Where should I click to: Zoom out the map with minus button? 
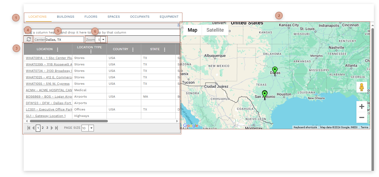[x=362, y=117]
